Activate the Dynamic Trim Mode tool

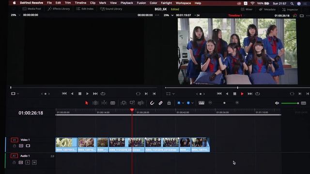pos(104,103)
